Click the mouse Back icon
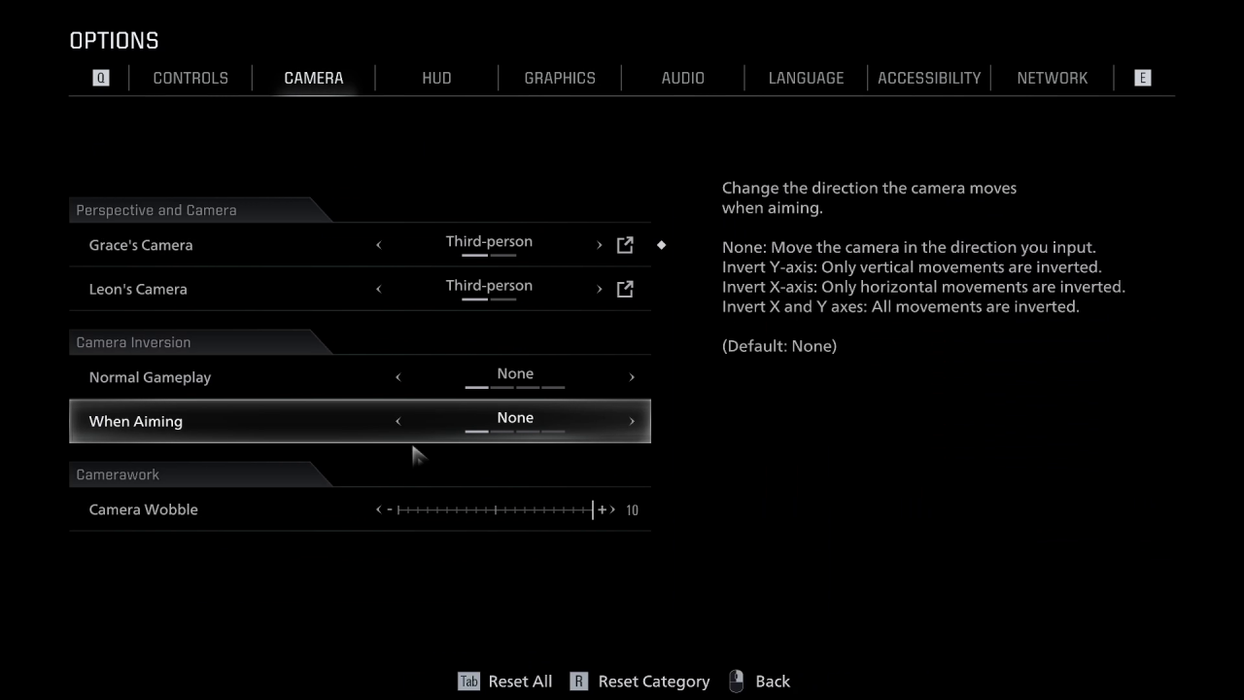This screenshot has width=1244, height=700. [x=737, y=682]
